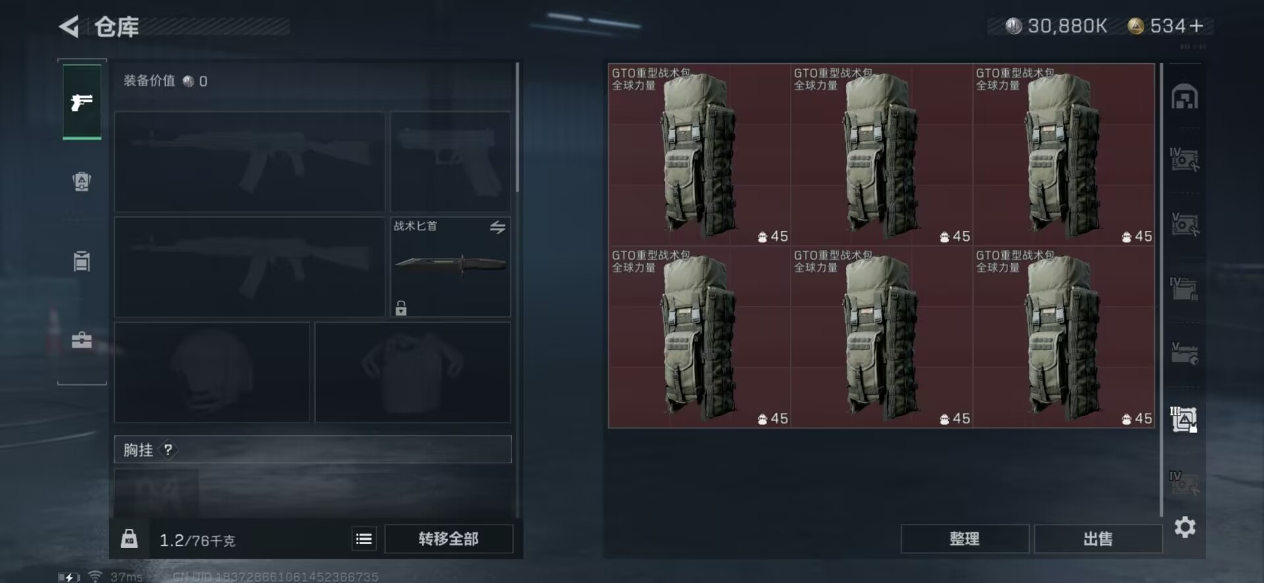1264x583 pixels.
Task: Click the weight lock icon near 1.2/76千克
Action: [130, 539]
